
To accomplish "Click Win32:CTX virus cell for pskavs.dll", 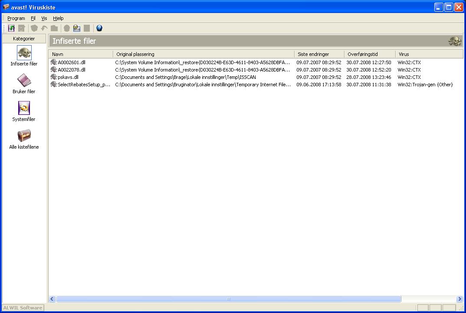I will 409,77.
